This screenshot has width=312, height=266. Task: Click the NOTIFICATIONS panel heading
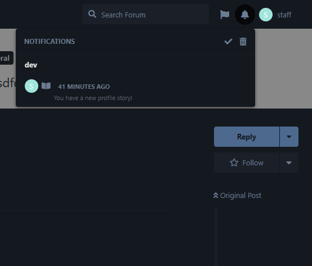50,41
